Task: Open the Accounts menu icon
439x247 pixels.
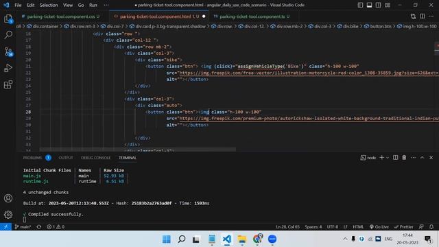Action: (8, 198)
